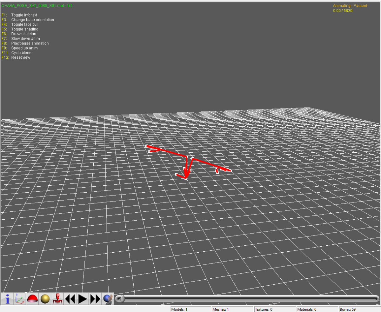
Task: Click the XYZ axis orientation icon
Action: (x=19, y=299)
